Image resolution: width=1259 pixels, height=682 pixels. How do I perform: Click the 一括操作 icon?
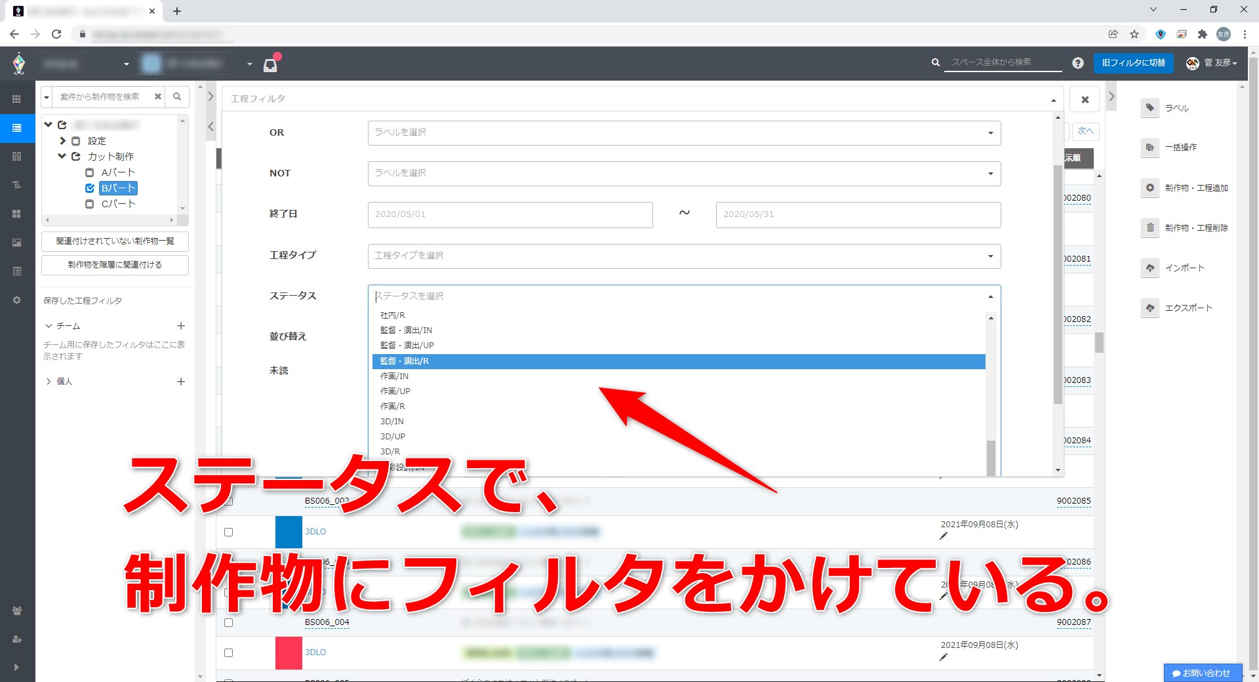click(x=1150, y=148)
